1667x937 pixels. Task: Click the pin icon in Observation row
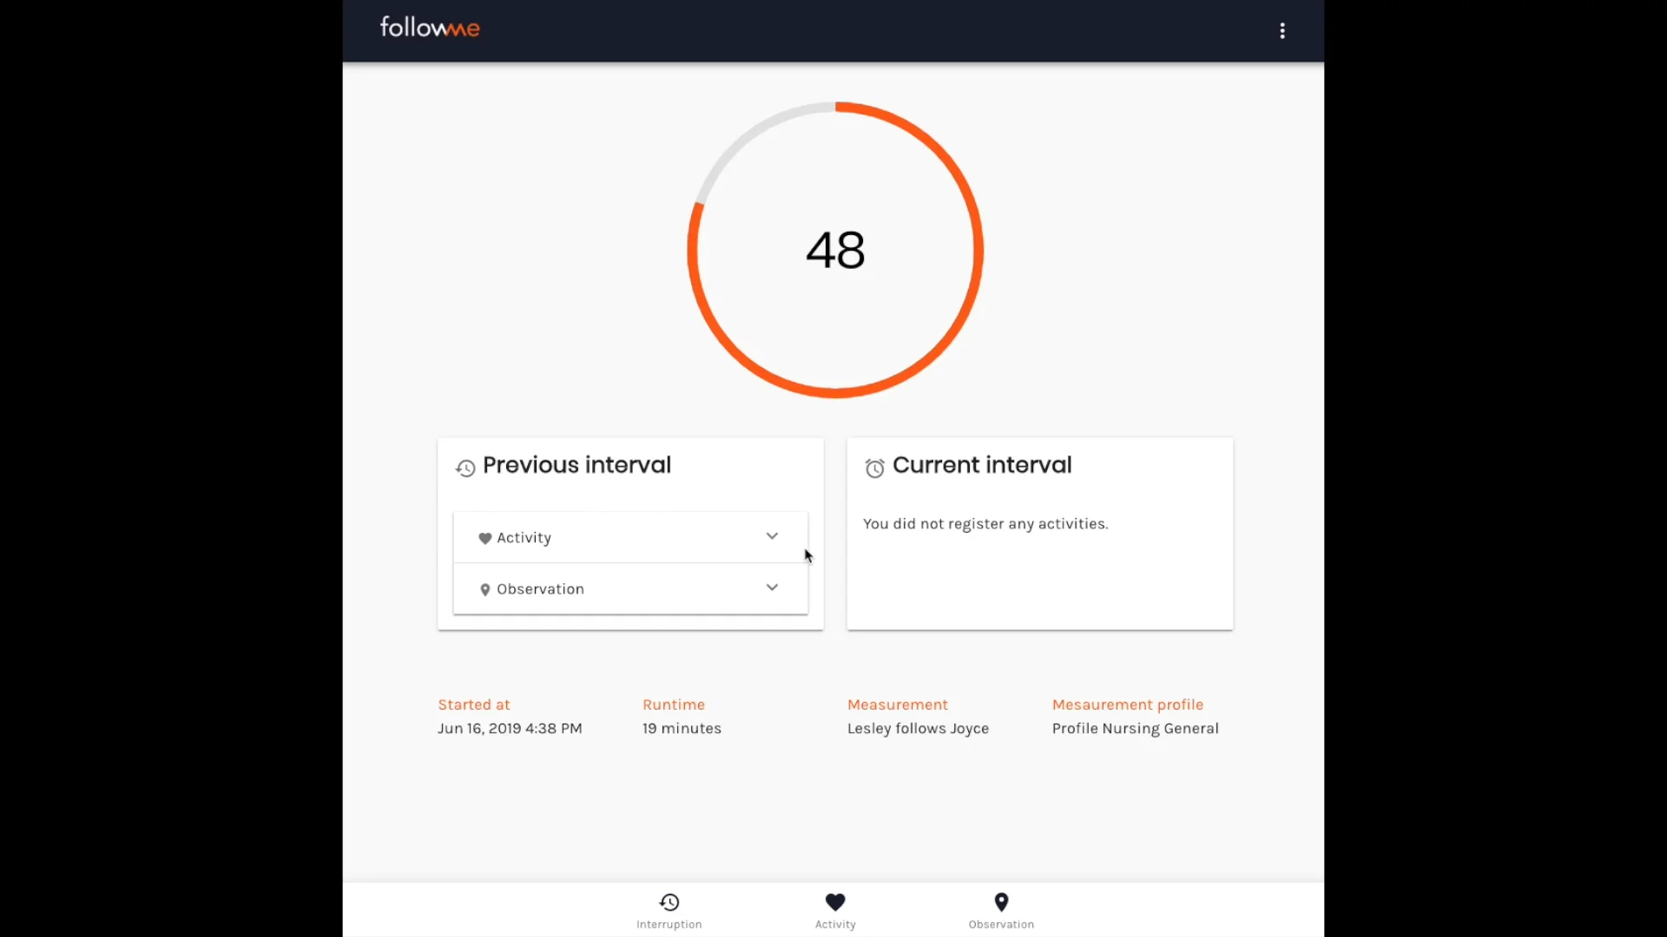[x=485, y=590]
